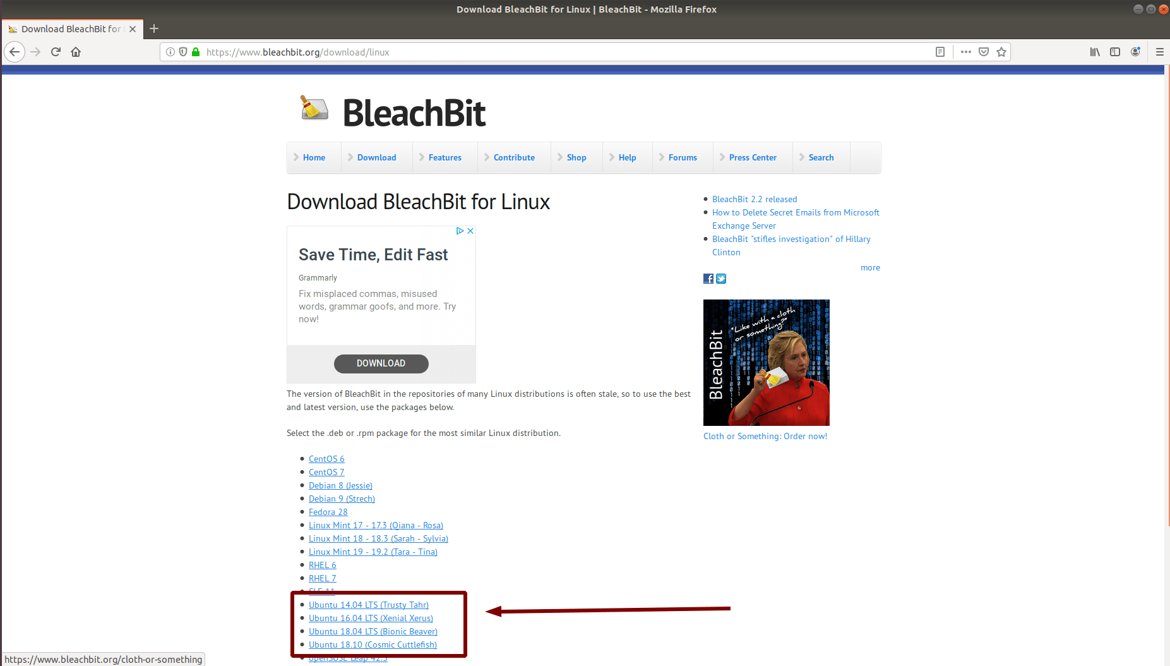Open the Firefox account icon
This screenshot has width=1170, height=666.
(x=1135, y=52)
